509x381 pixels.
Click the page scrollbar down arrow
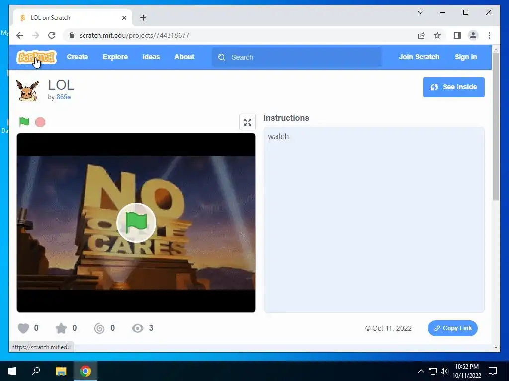click(496, 348)
